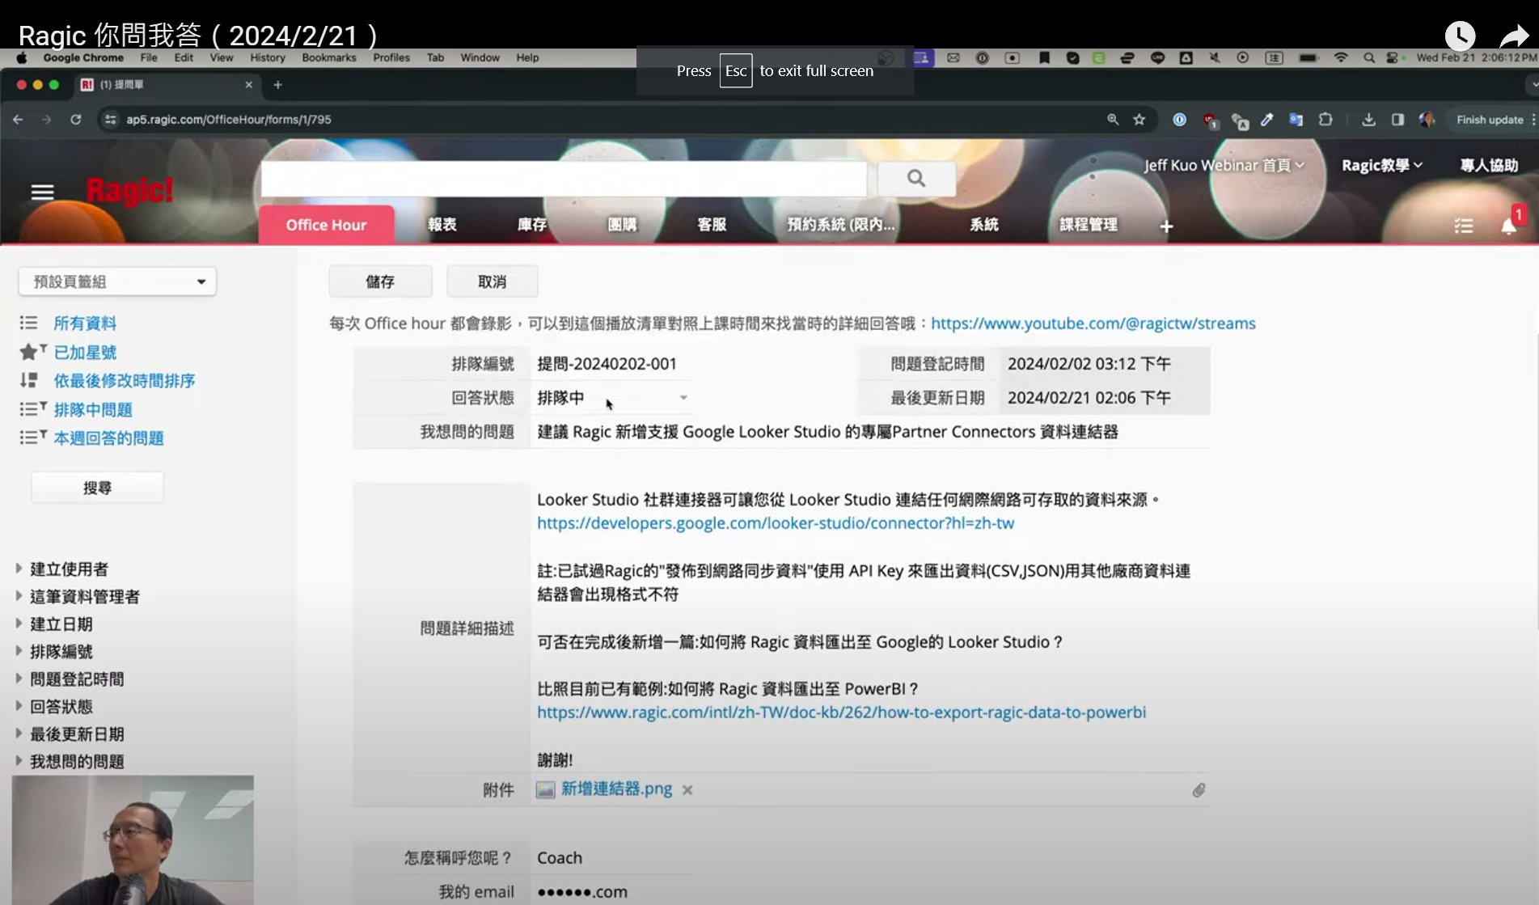Open the task list icon beside the bell
Screen dimensions: 1539x905
[x=1463, y=226]
